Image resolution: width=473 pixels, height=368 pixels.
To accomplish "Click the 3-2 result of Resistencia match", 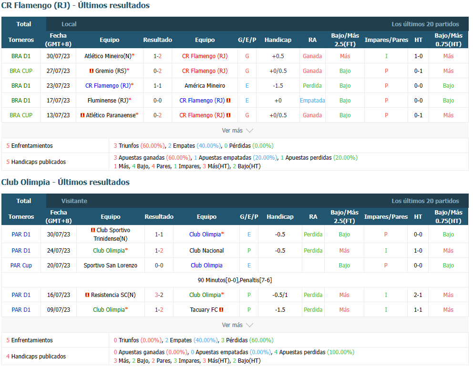I will pos(159,295).
